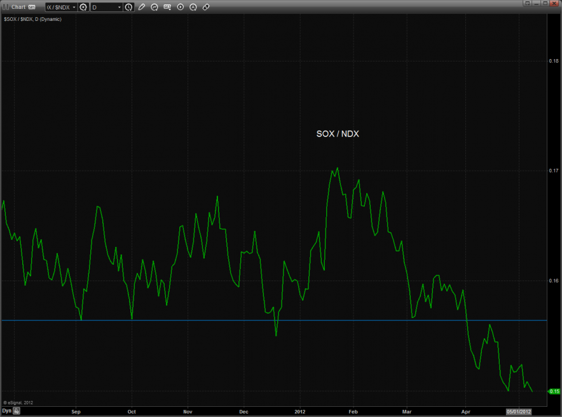The width and height of the screenshot is (562, 417).
Task: Select the pencil drawing tool
Action: [142, 7]
